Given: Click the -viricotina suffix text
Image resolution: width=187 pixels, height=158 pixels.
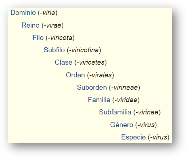Looking at the screenshot, I should [x=84, y=50].
